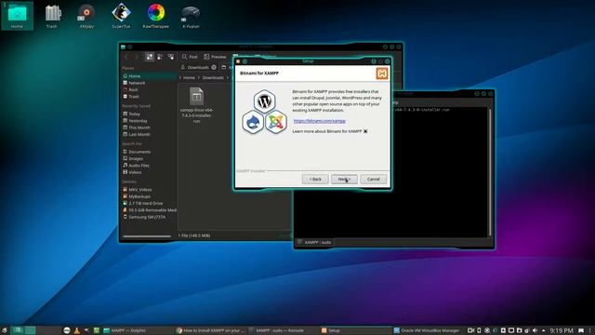
Task: Click the VLC cone taskbar icon
Action: coord(76,330)
